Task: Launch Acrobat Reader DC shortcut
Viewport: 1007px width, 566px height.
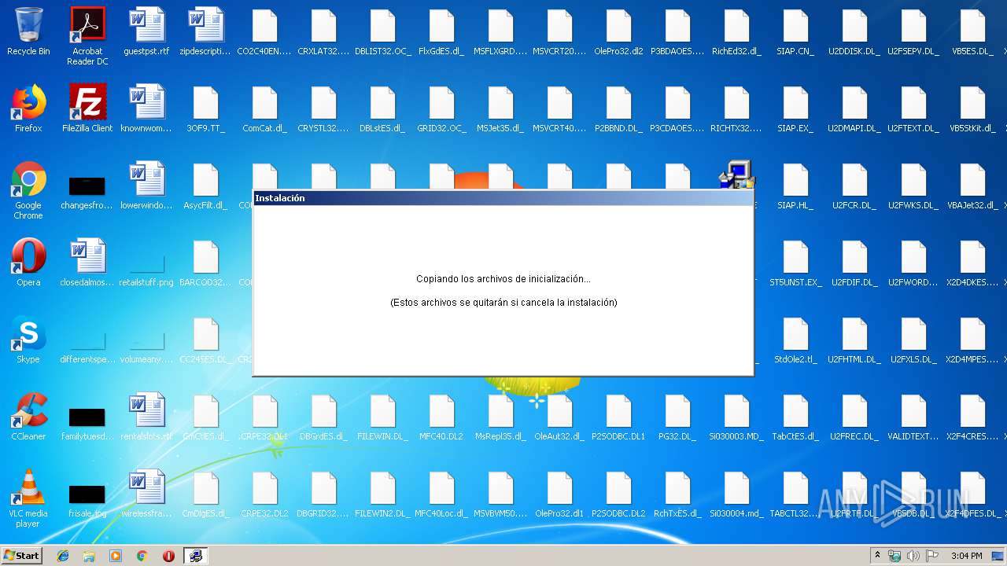Action: (87, 36)
